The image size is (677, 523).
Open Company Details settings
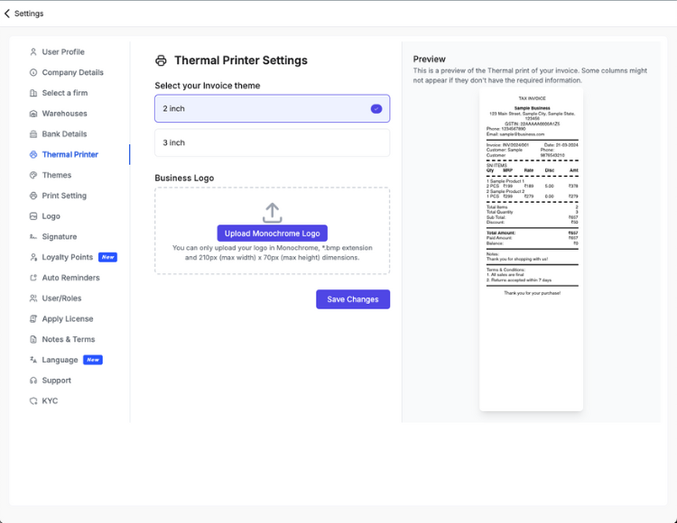72,73
